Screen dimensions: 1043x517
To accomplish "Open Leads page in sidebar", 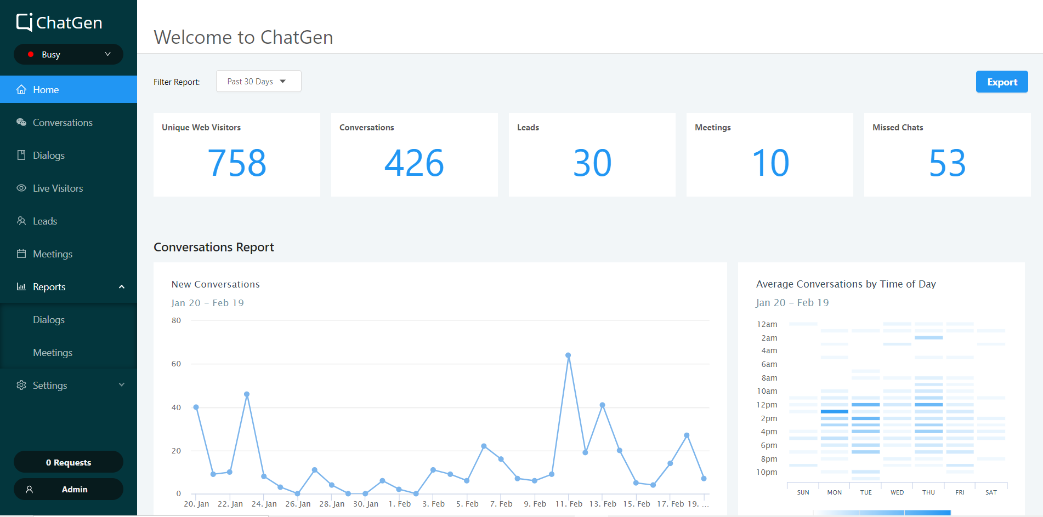I will tap(69, 221).
